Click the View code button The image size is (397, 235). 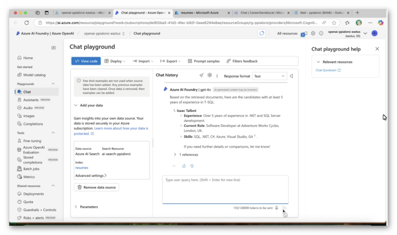pyautogui.click(x=86, y=61)
